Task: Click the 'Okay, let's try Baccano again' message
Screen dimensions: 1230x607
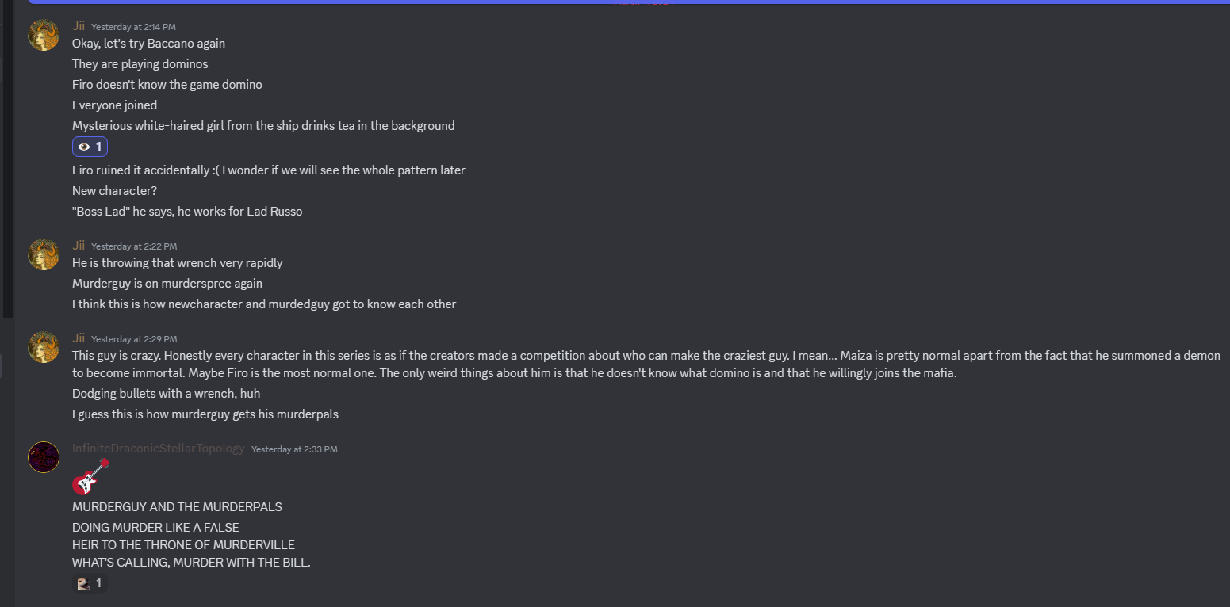Action: pos(148,44)
